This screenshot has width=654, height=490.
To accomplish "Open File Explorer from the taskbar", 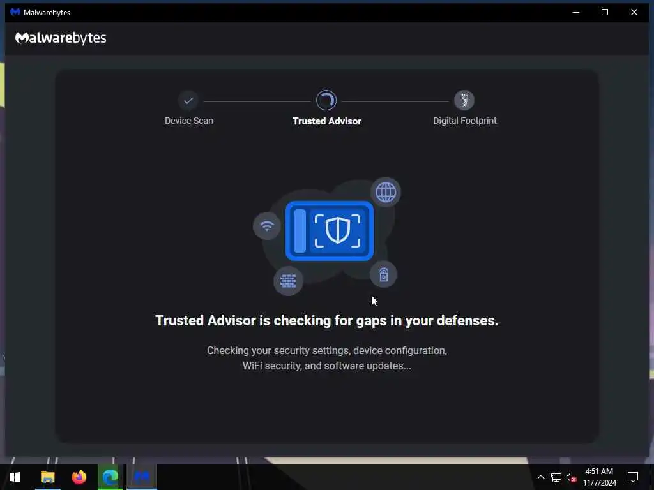I will (x=47, y=477).
